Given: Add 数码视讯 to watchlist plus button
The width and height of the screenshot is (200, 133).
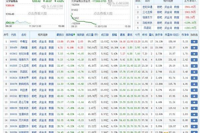Looking at the screenshot, I should (194, 84).
